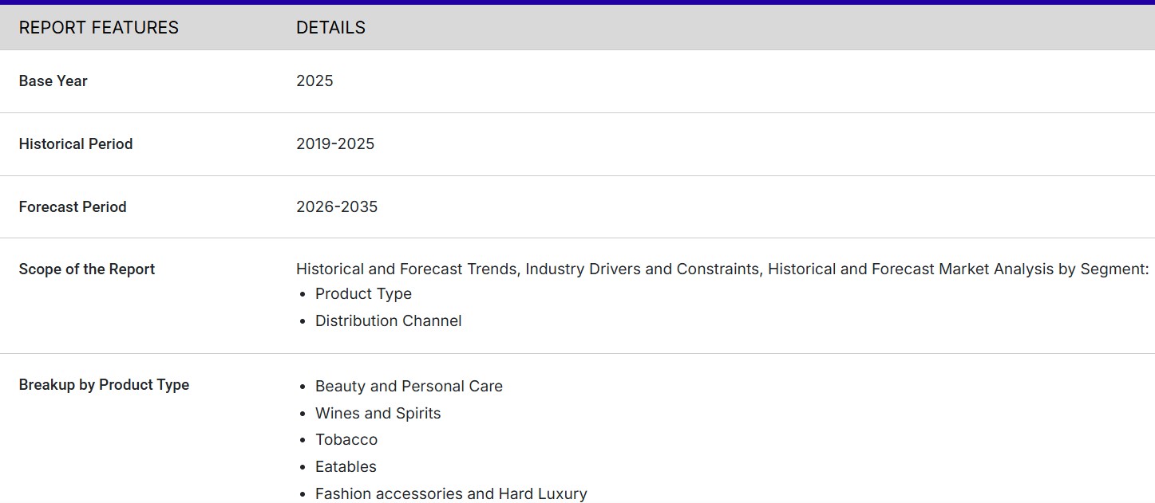This screenshot has height=503, width=1155.
Task: Select the Eatables list item
Action: click(x=346, y=467)
